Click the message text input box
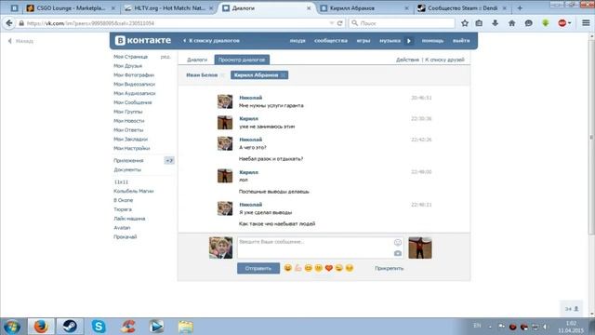595x335 pixels. click(x=320, y=248)
